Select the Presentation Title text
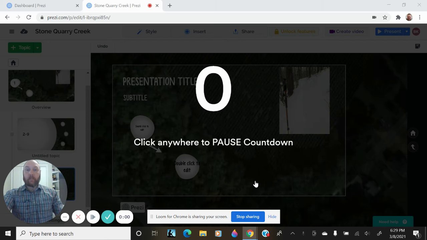 pyautogui.click(x=160, y=81)
